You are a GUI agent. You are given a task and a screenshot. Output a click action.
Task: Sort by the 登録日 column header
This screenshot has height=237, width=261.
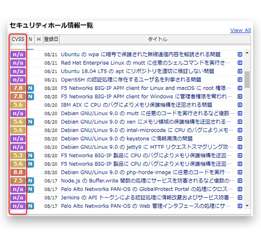click(x=51, y=39)
